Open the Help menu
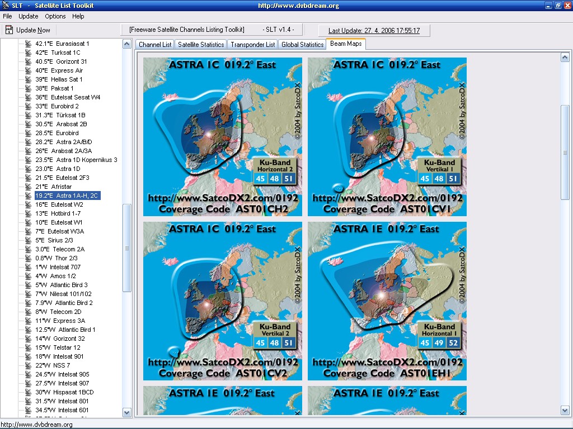The width and height of the screenshot is (573, 429). pos(78,16)
